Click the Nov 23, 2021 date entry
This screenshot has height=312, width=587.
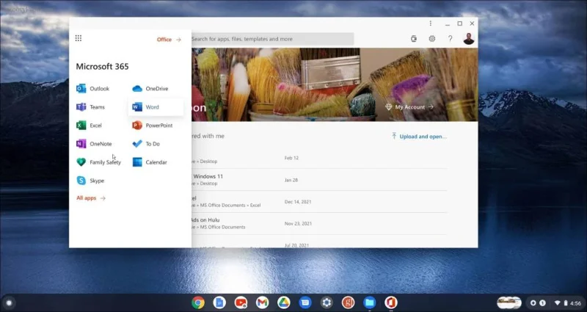coord(298,224)
